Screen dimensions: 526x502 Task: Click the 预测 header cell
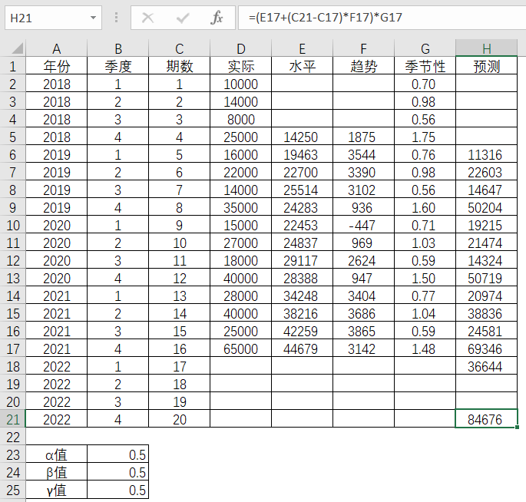(x=486, y=67)
